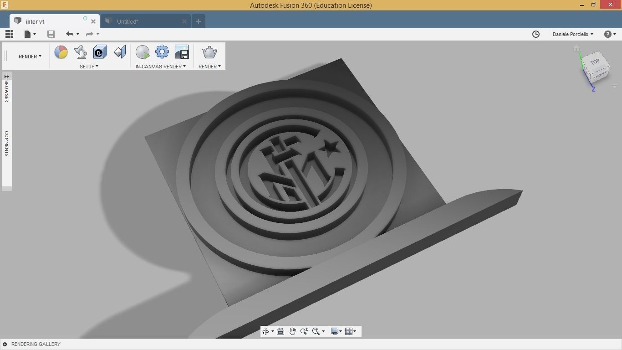The height and width of the screenshot is (350, 622).
Task: Expand the browser panel arrows
Action: coord(7,76)
